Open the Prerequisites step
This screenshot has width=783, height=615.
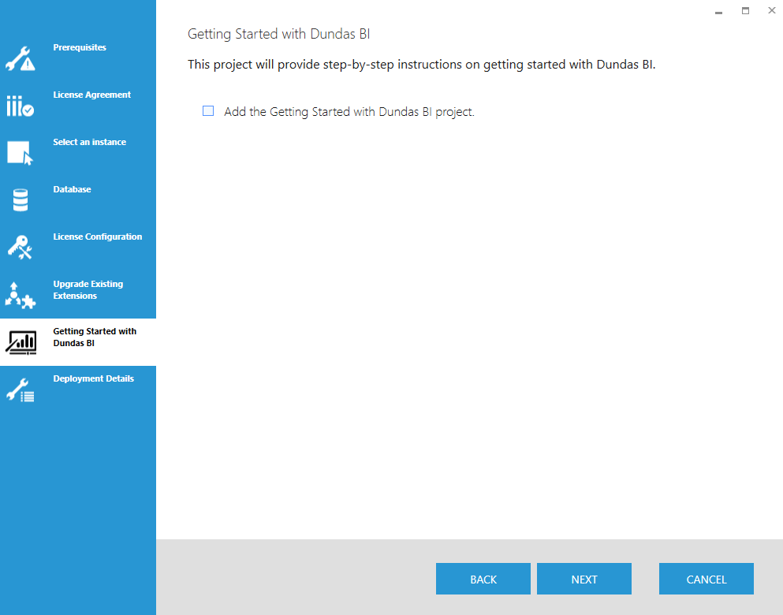coord(80,47)
